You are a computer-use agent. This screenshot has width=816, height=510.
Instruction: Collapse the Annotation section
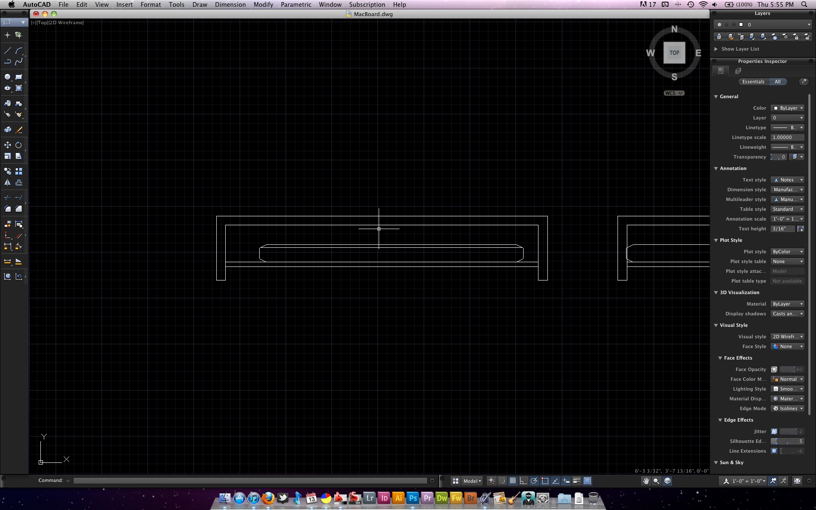point(716,168)
